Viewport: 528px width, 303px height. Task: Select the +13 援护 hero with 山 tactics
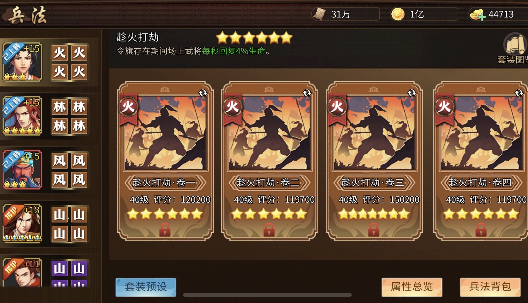22,223
